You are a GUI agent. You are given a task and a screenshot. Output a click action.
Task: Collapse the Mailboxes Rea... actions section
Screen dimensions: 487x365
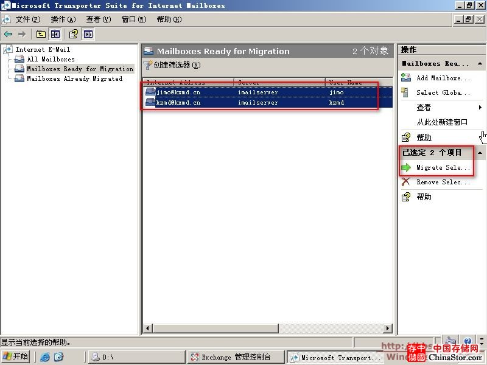[x=480, y=63]
